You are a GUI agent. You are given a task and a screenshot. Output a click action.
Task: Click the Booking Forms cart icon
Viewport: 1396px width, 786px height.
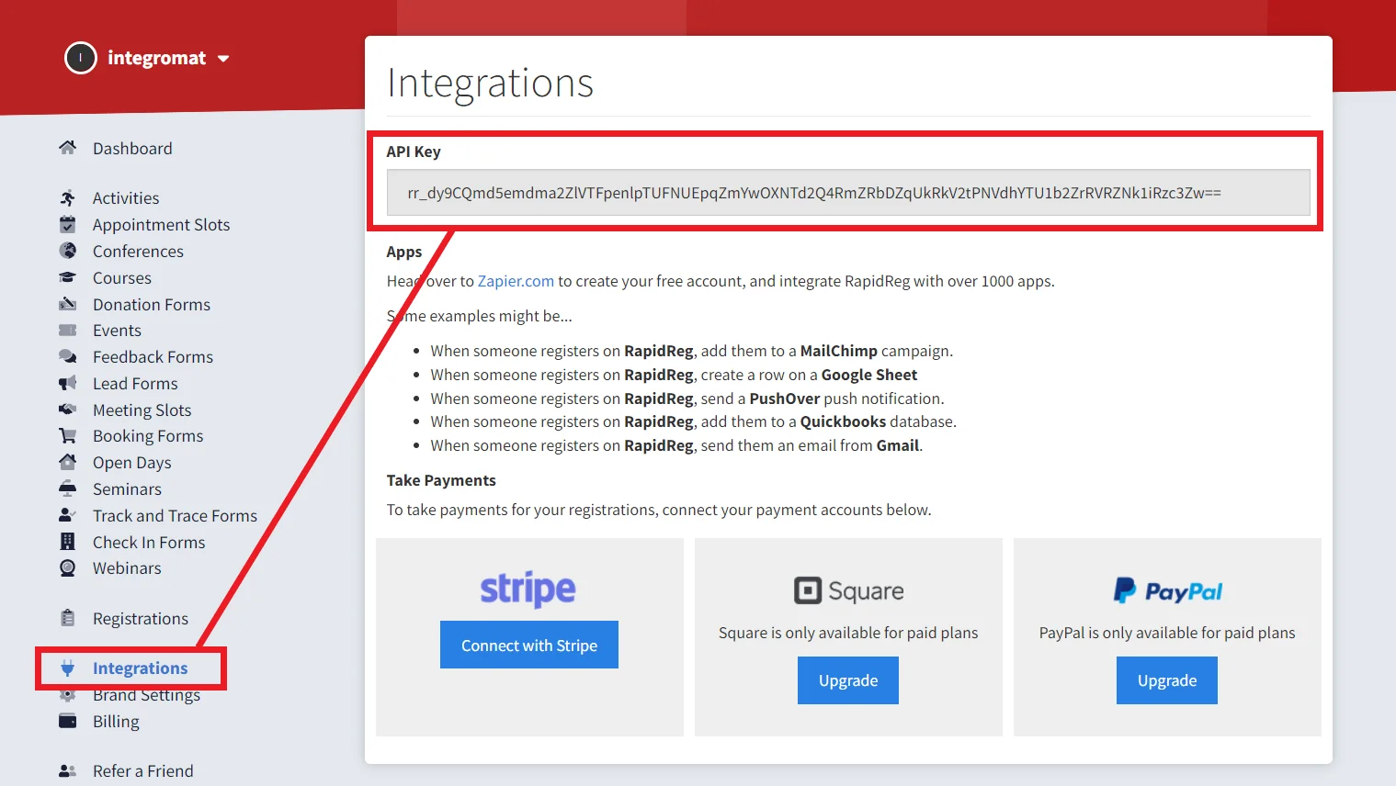click(x=67, y=435)
